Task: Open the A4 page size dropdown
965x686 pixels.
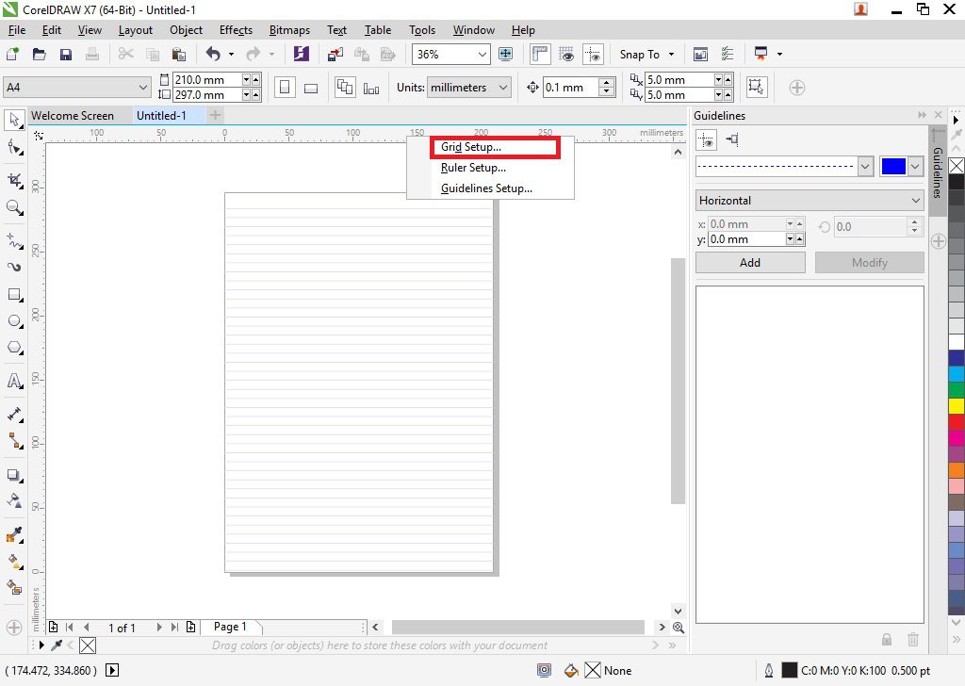Action: [143, 88]
